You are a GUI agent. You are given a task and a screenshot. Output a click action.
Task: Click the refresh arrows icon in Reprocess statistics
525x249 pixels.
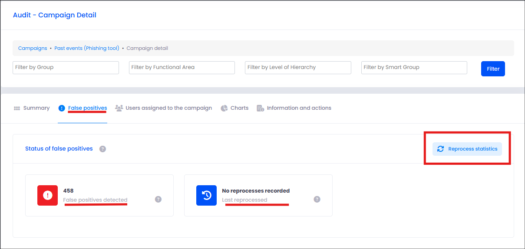(440, 149)
